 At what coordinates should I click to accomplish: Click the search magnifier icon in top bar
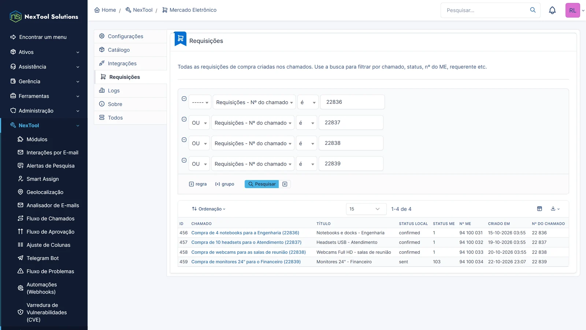(533, 10)
